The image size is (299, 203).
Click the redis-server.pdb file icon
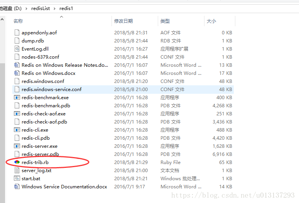point(17,154)
